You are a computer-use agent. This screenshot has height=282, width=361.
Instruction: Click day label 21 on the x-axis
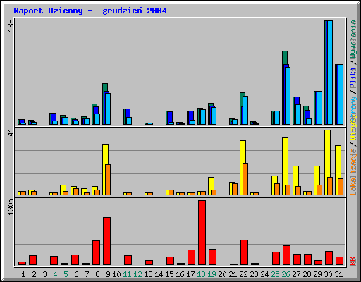coord(233,274)
